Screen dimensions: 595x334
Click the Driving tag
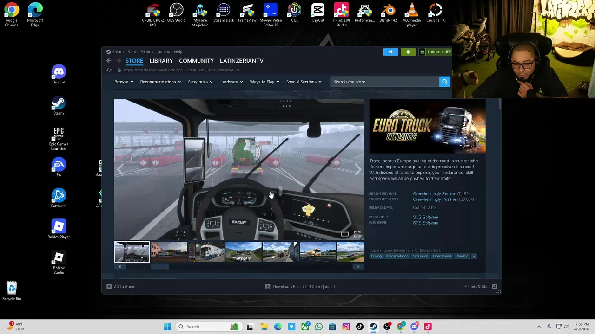376,256
